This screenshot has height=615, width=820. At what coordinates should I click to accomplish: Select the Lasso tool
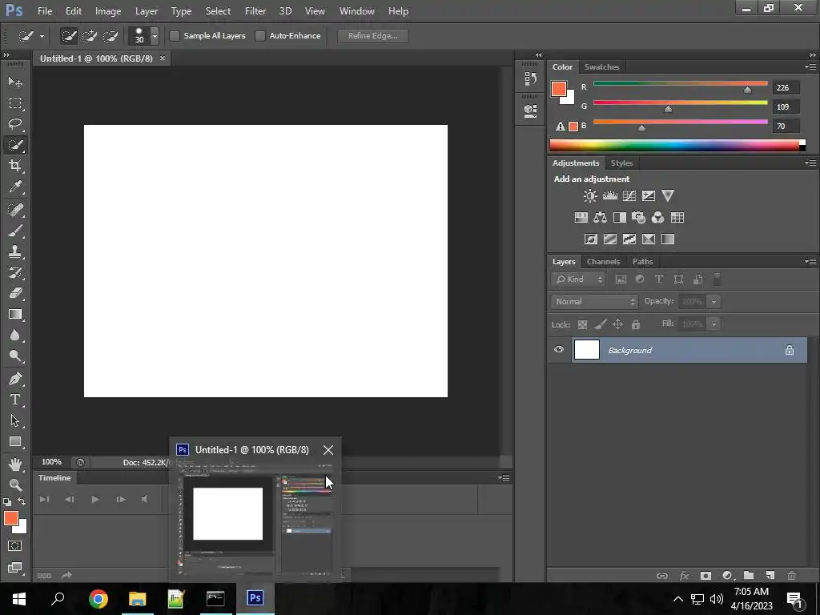click(15, 124)
